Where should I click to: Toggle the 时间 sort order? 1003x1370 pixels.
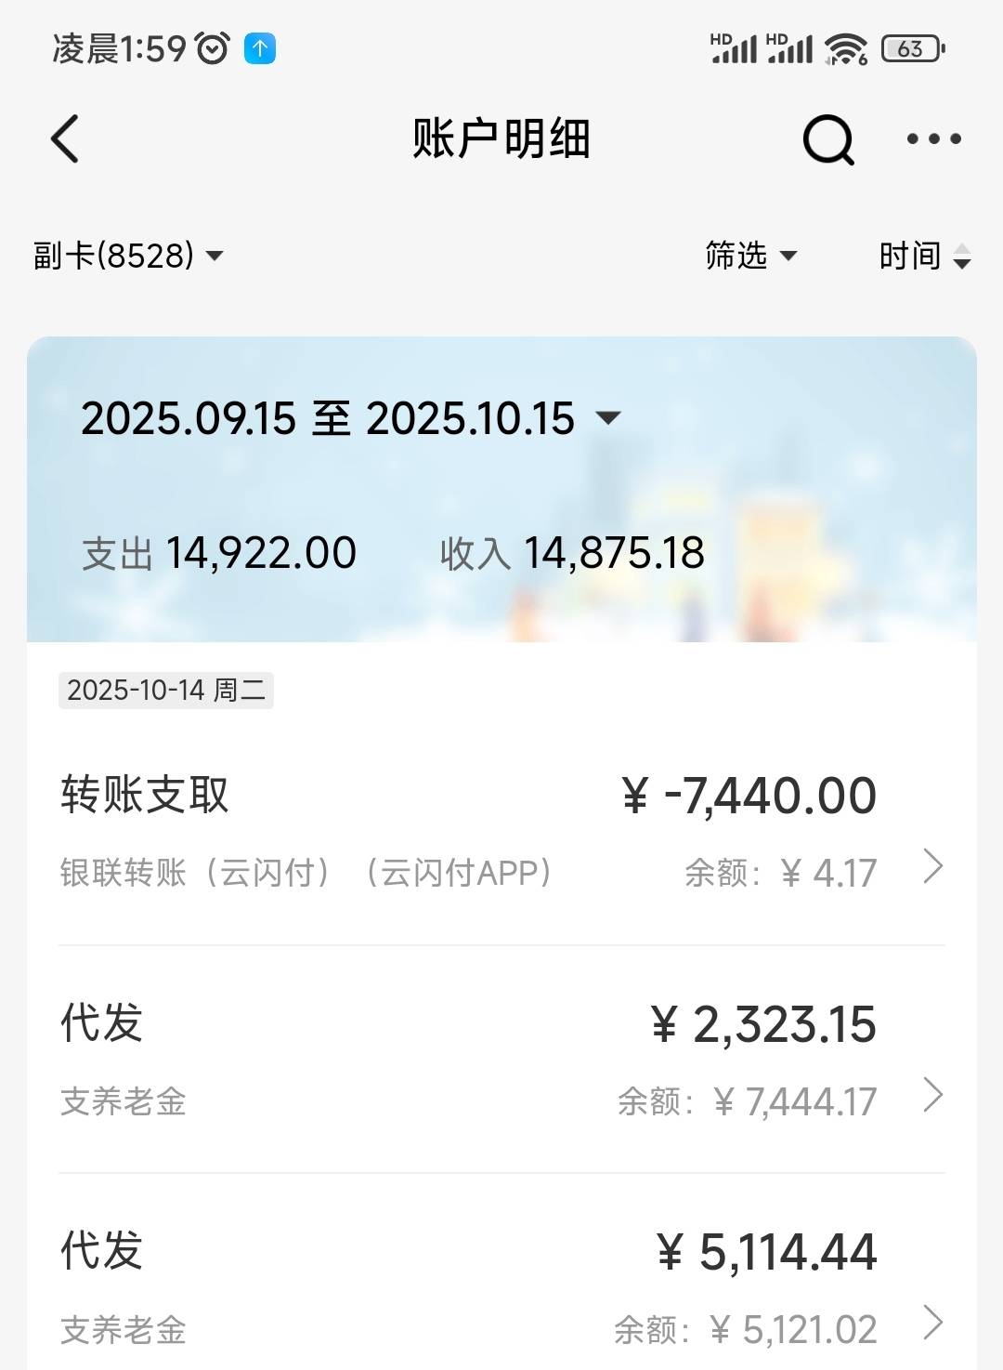pyautogui.click(x=924, y=256)
